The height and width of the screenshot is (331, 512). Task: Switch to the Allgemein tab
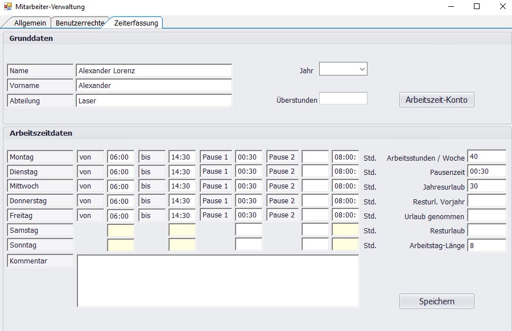pos(30,23)
